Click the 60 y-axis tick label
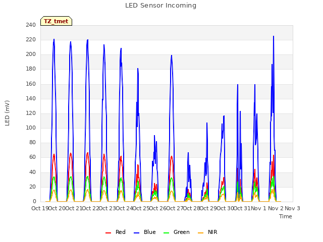 tap(32, 157)
